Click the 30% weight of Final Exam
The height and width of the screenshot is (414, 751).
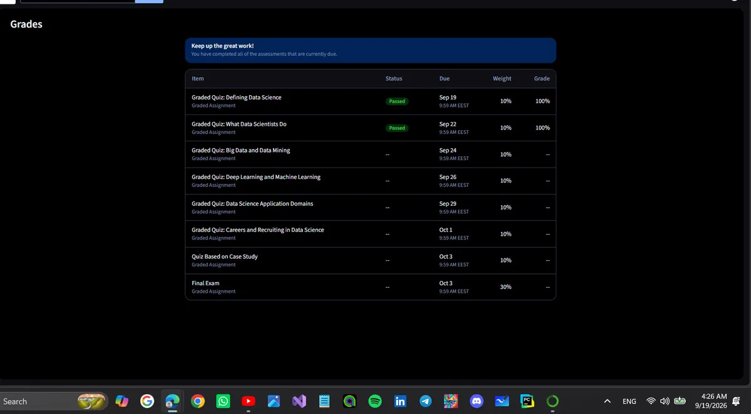pyautogui.click(x=506, y=287)
